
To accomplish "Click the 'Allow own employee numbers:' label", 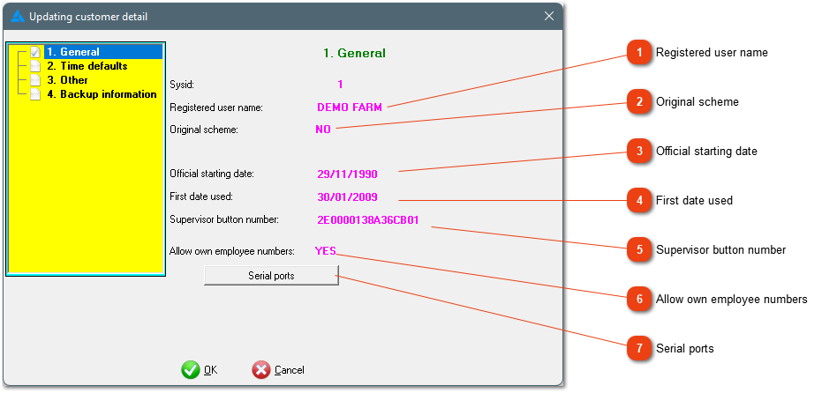I will pyautogui.click(x=232, y=251).
